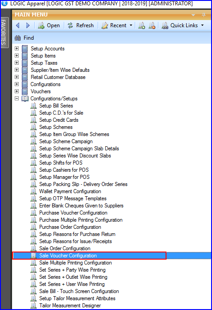
Task: Expand the Setup Items node
Action: [x=17, y=56]
